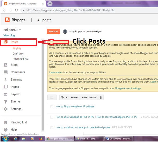The width and height of the screenshot is (158, 142).
Task: Open Settings in the sidebar
Action: coord(16,109)
